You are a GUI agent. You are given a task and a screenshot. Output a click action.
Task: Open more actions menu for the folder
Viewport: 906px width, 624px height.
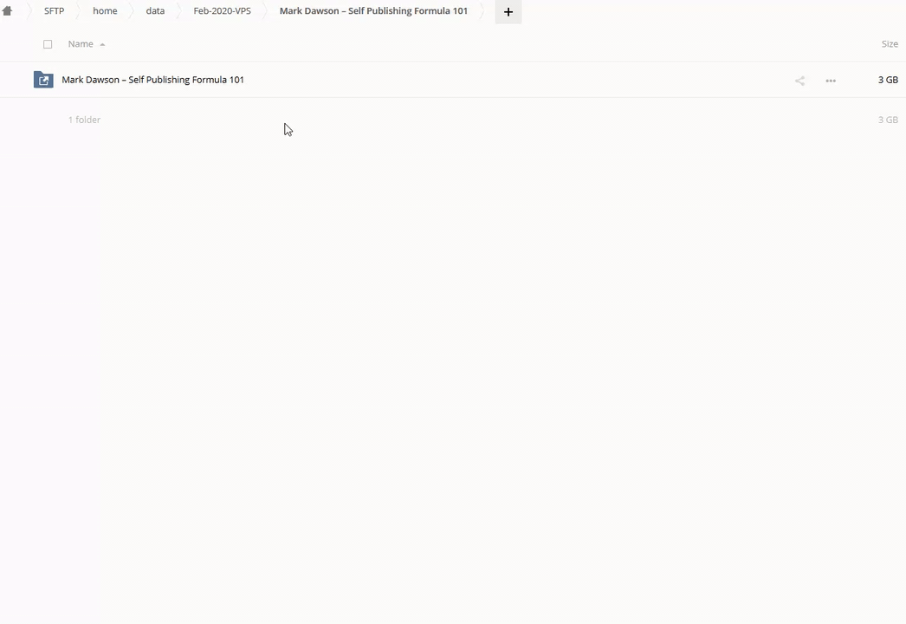pos(831,81)
